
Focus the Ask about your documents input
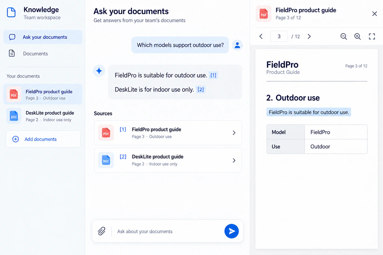pyautogui.click(x=168, y=231)
